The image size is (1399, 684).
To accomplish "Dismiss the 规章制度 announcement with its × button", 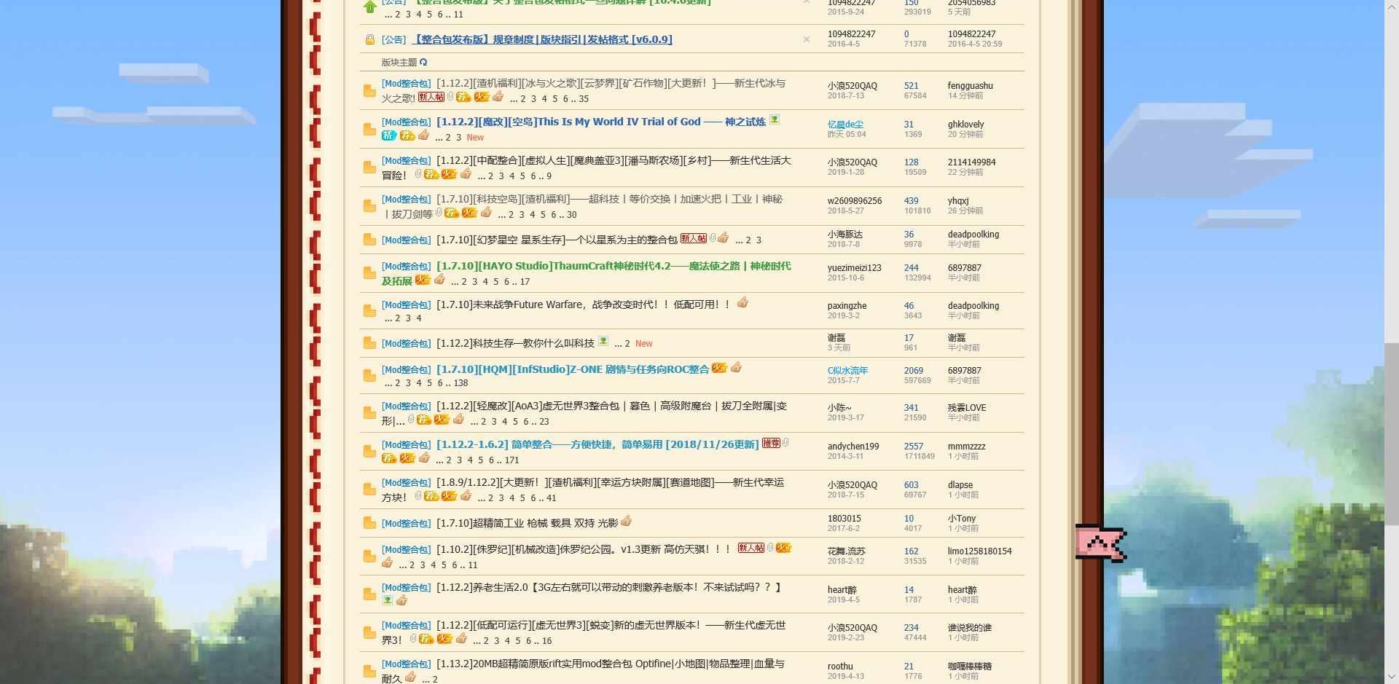I will (806, 40).
